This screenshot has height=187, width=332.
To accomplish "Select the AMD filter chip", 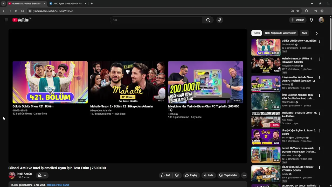I will (x=305, y=33).
